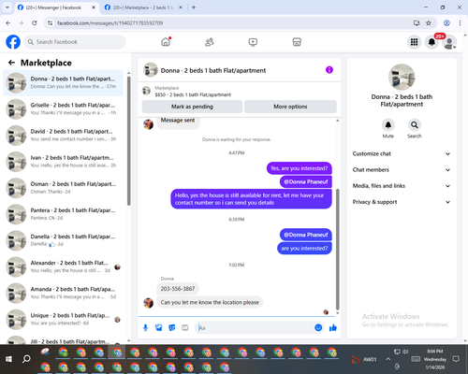This screenshot has width=468, height=374.
Task: Open Donna conversation in list
Action: 63,83
